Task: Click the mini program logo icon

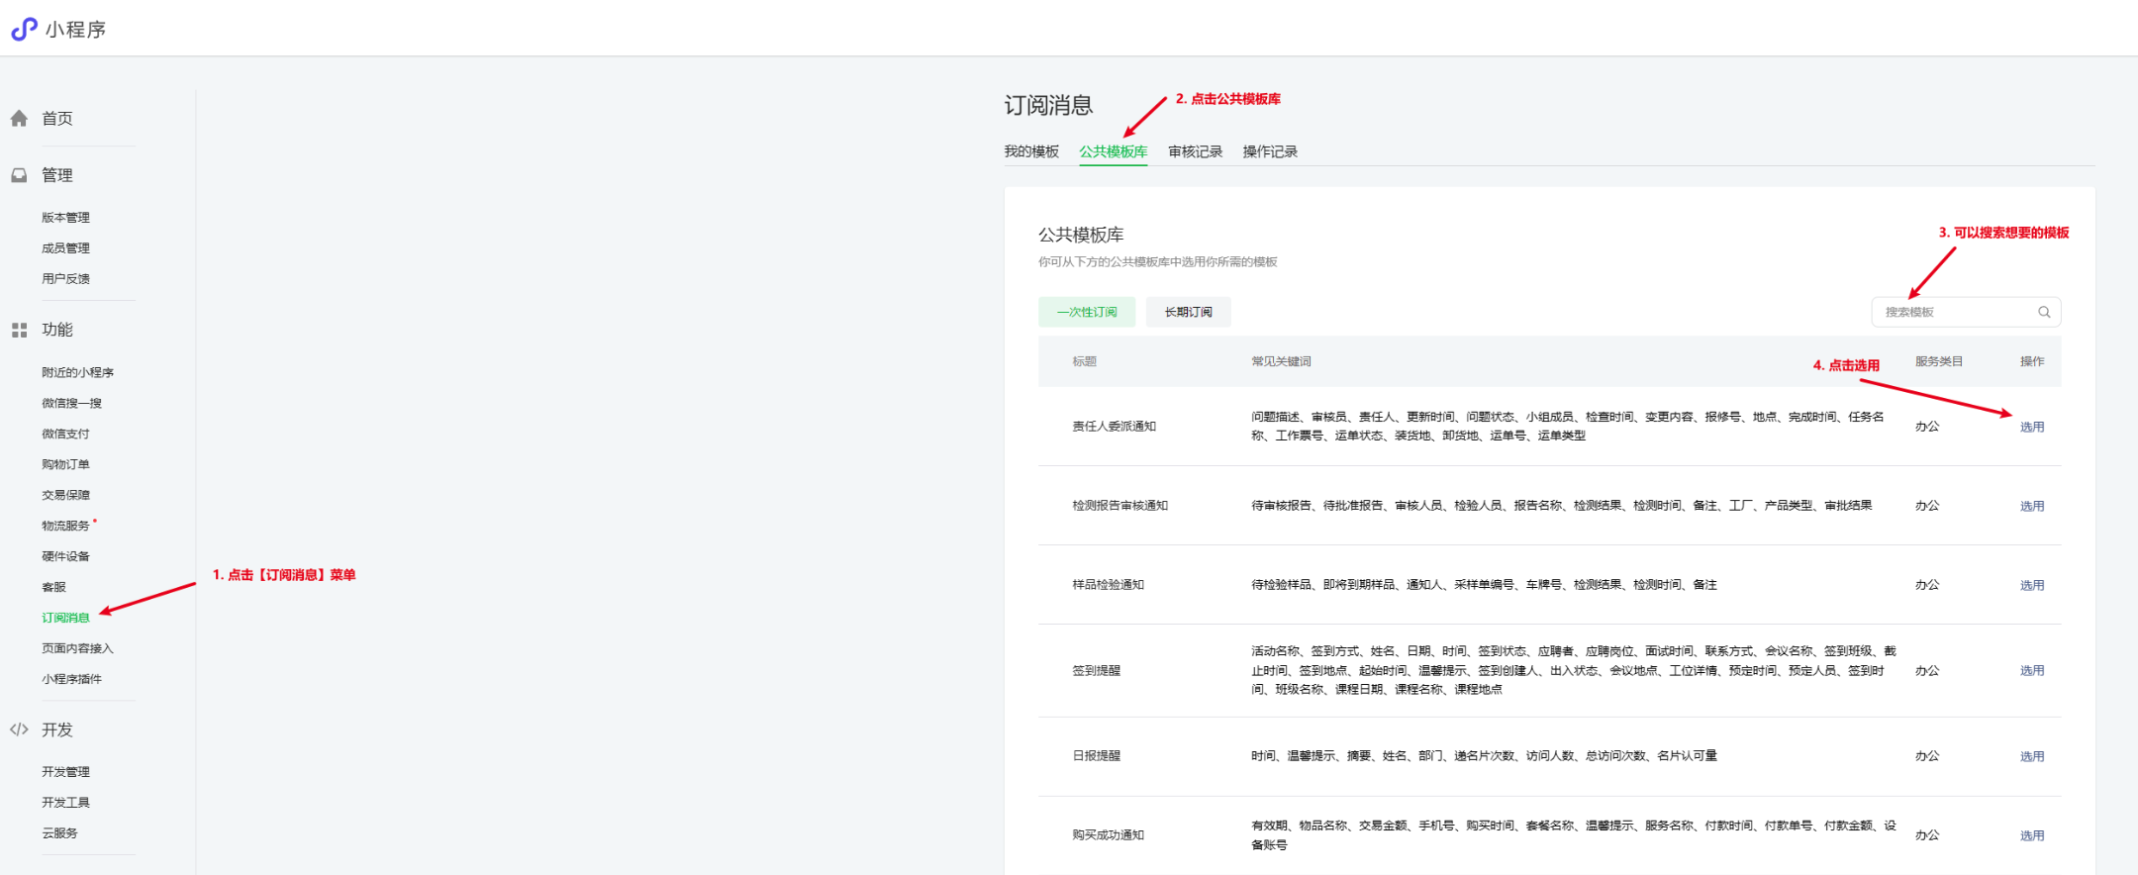Action: coord(24,29)
